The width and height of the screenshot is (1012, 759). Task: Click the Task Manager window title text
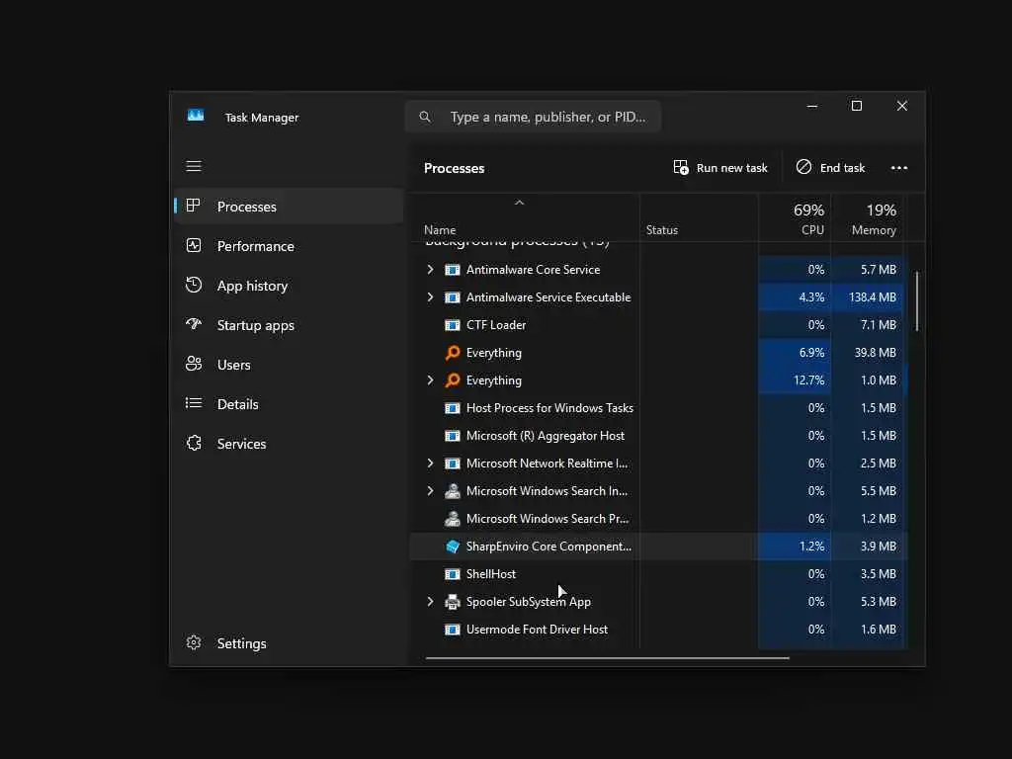coord(261,118)
